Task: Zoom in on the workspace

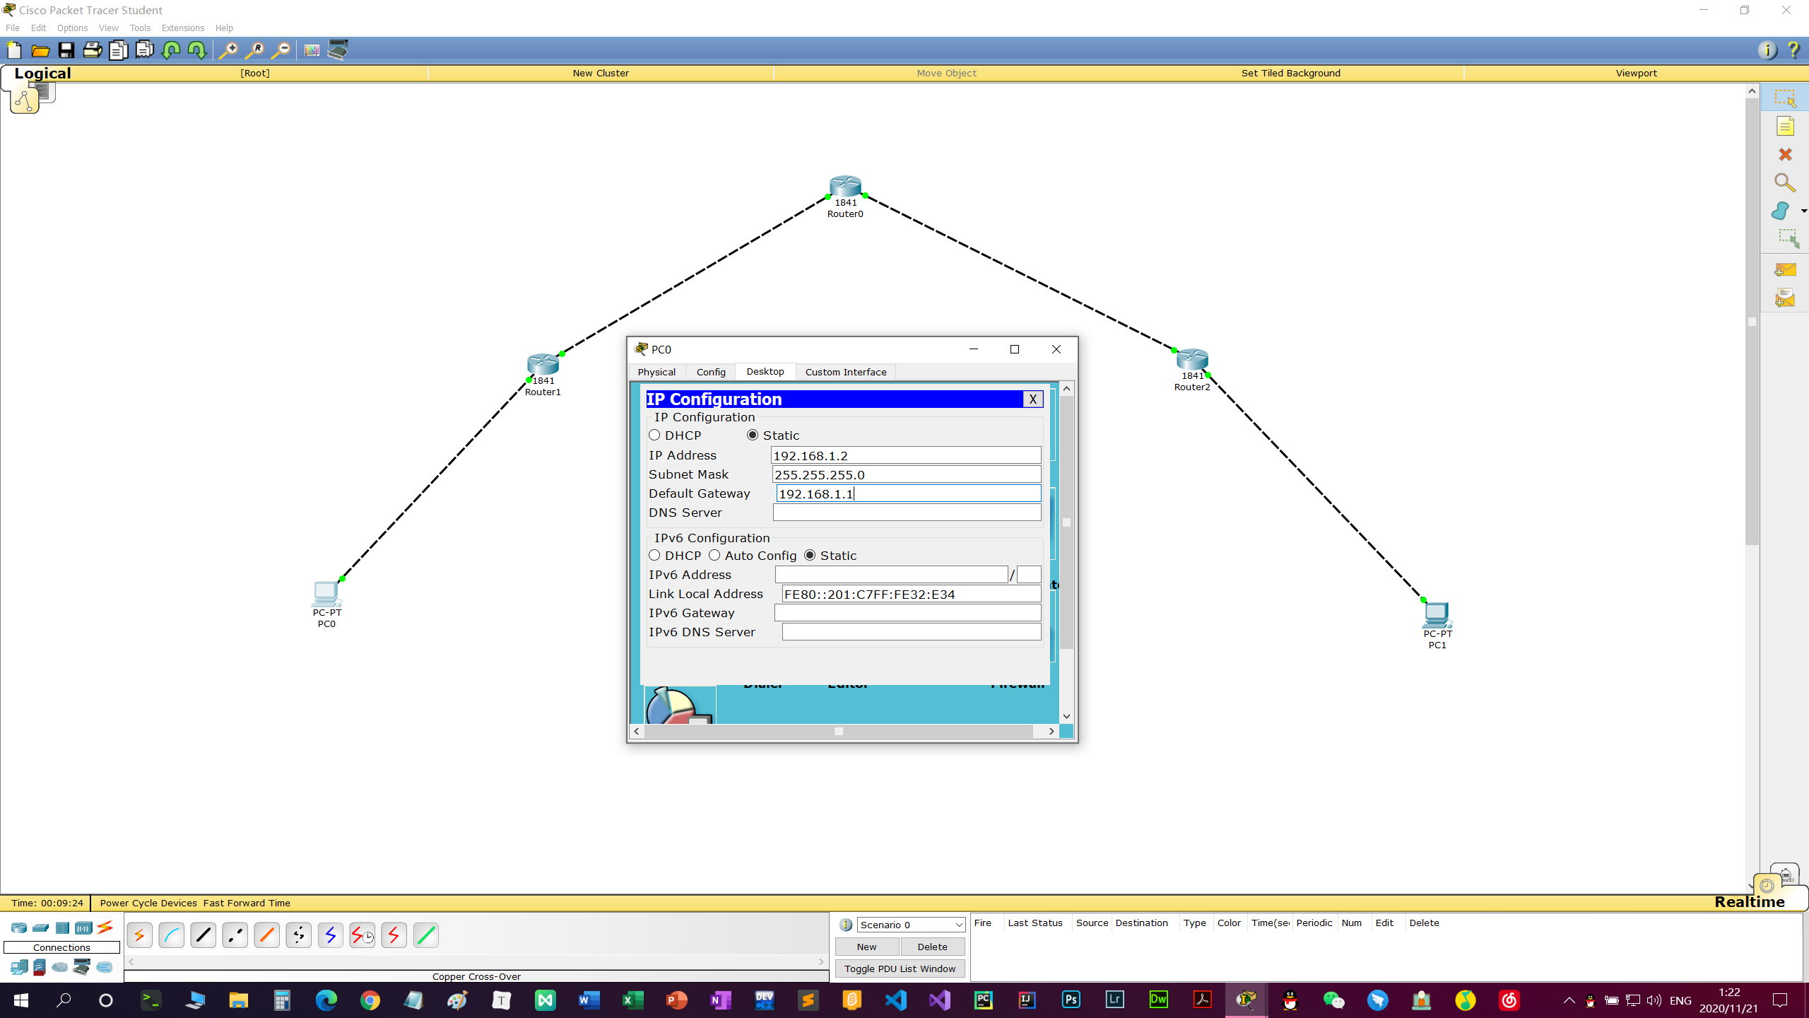Action: click(x=228, y=50)
